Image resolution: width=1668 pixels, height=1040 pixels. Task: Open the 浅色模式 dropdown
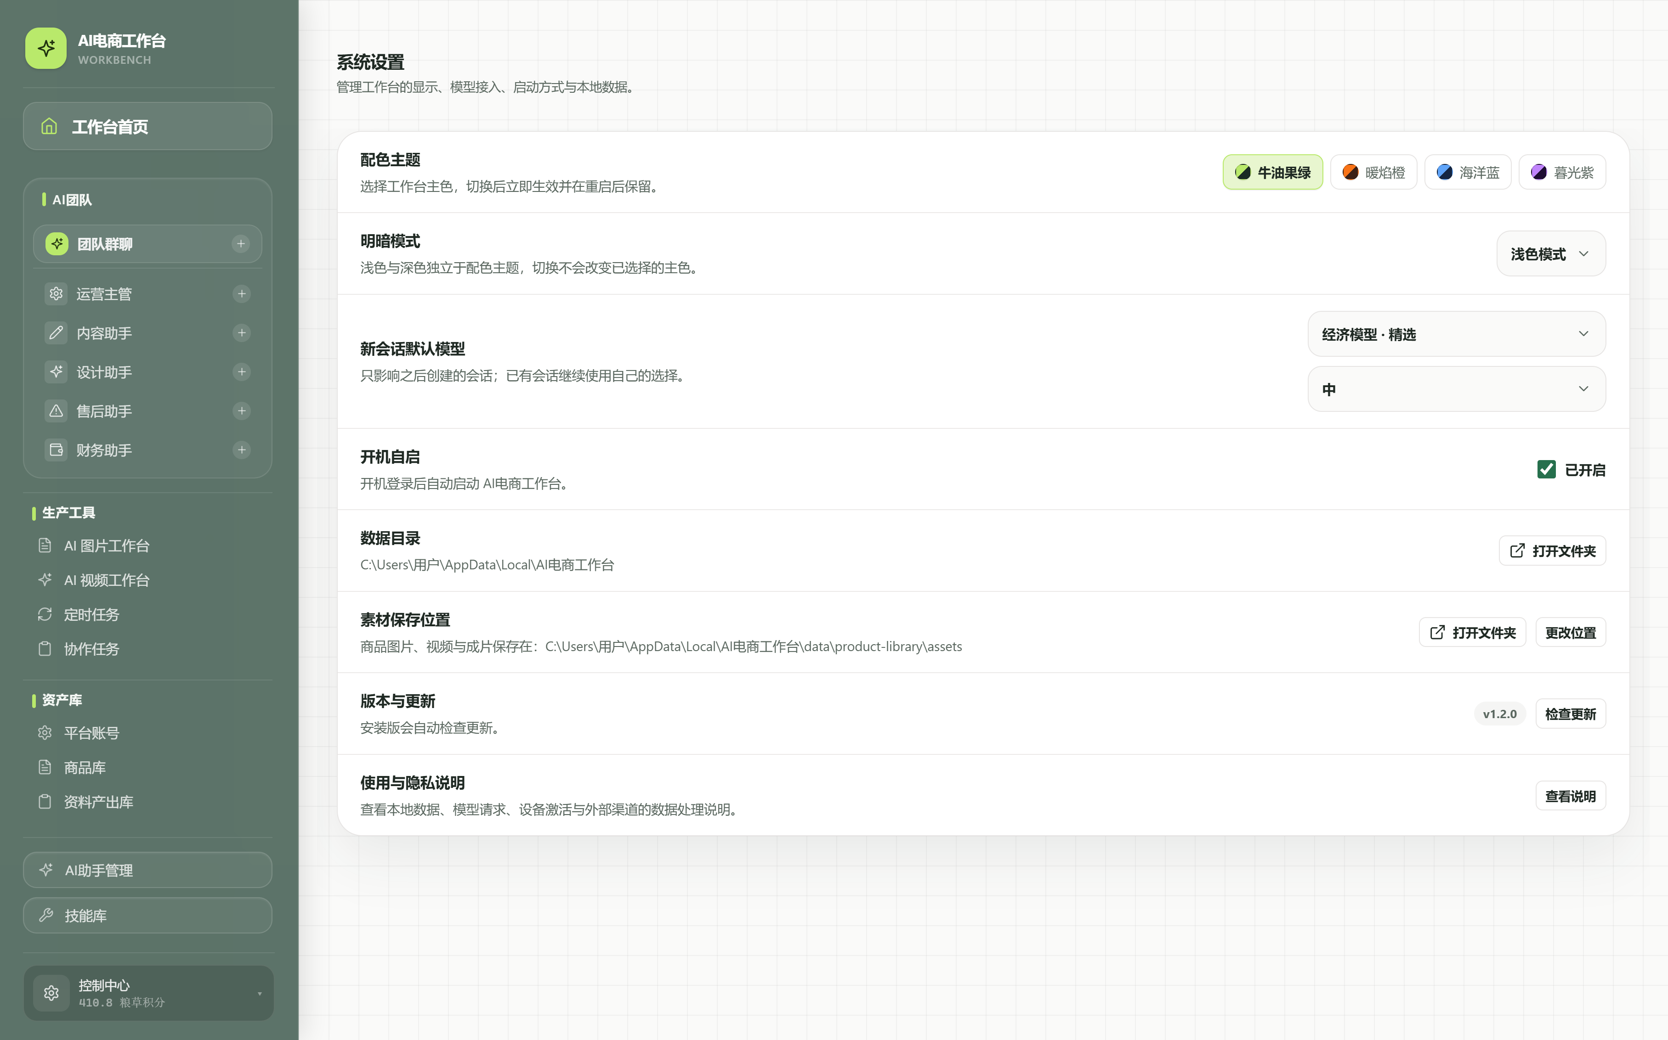click(x=1551, y=254)
